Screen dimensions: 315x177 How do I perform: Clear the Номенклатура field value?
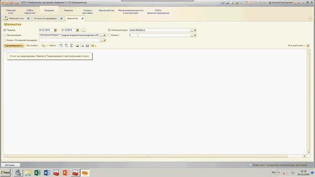click(x=195, y=30)
